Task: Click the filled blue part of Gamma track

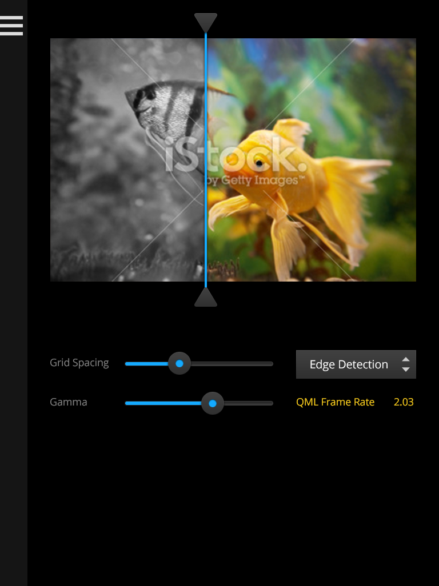Action: (x=163, y=403)
